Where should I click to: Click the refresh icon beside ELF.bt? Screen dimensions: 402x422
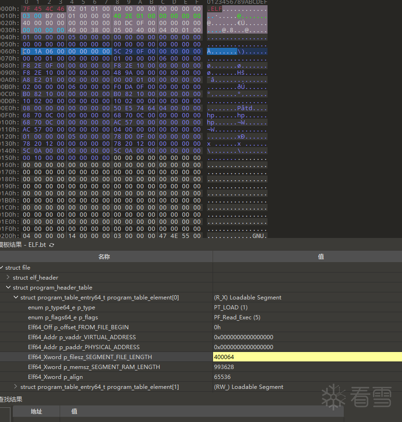pyautogui.click(x=52, y=245)
